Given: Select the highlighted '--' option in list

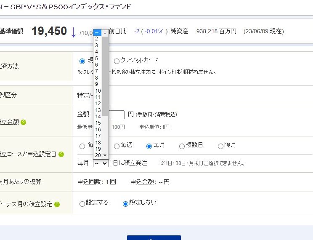Looking at the screenshot, I should [98, 32].
